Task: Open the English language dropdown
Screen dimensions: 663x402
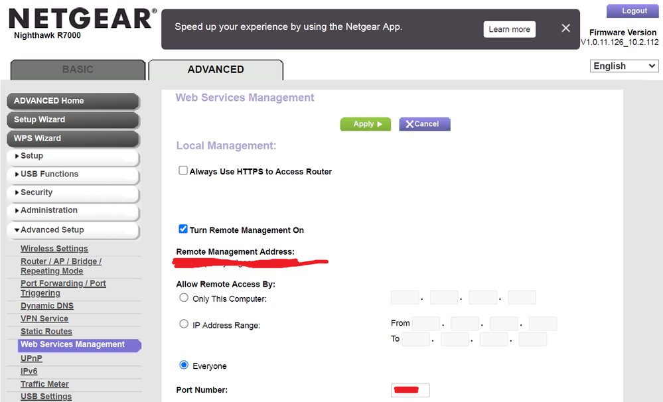Action: coord(624,66)
